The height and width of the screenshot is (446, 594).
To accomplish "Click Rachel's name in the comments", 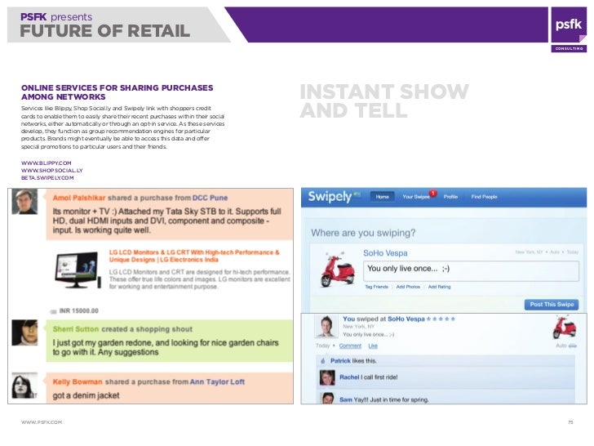I will [349, 377].
